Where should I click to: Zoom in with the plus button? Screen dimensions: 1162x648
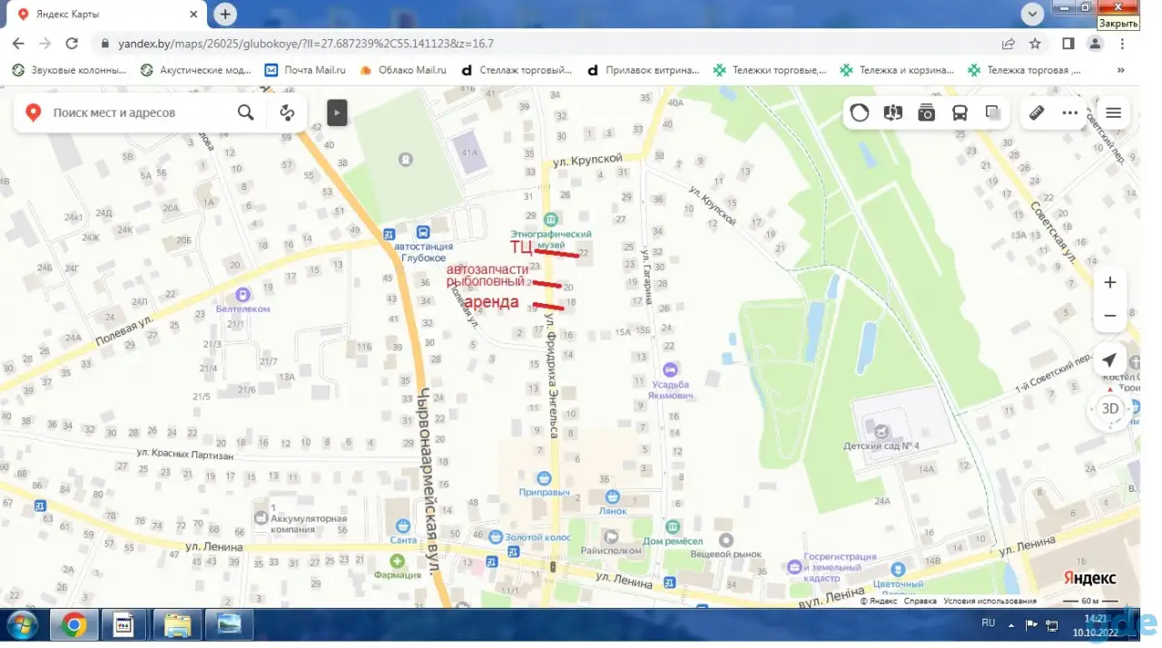(1109, 282)
